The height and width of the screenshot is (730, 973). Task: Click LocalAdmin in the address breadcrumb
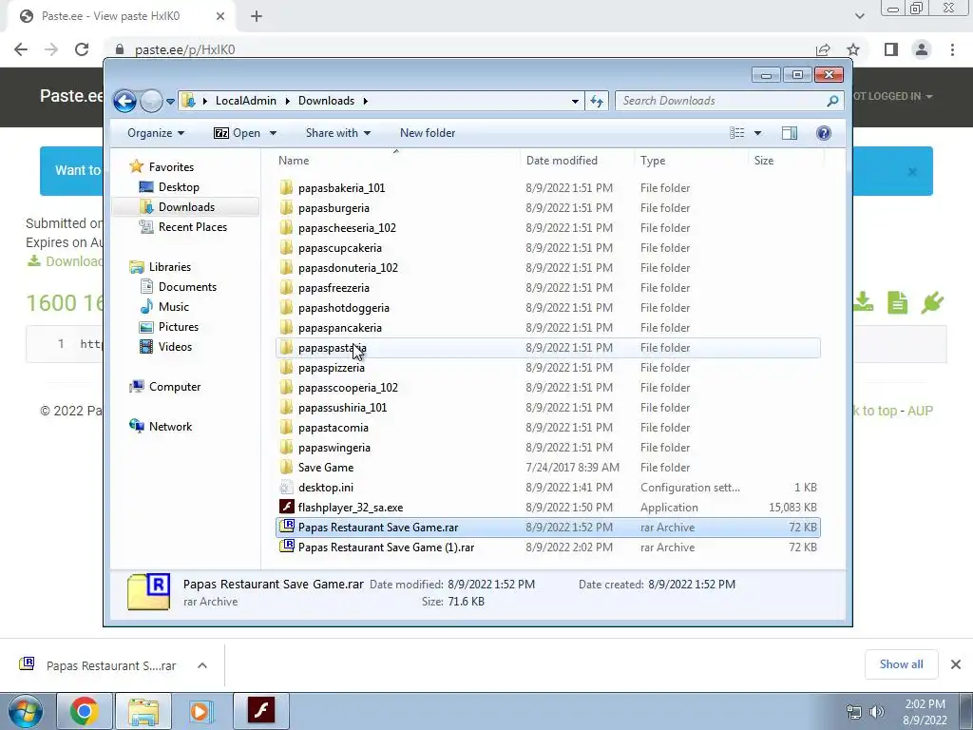[x=246, y=101]
